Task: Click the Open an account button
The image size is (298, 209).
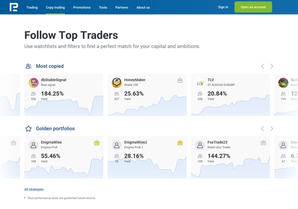Action: tap(253, 7)
